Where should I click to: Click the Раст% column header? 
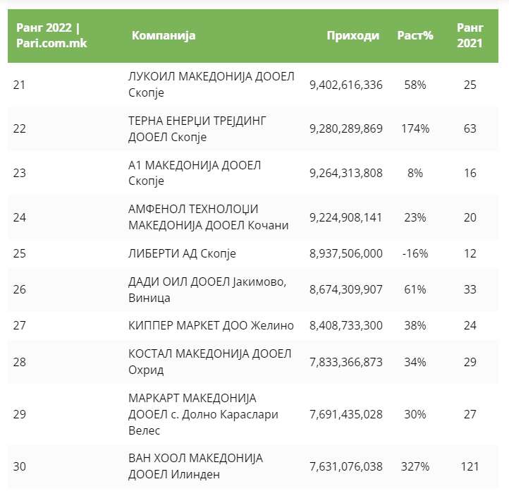(415, 36)
